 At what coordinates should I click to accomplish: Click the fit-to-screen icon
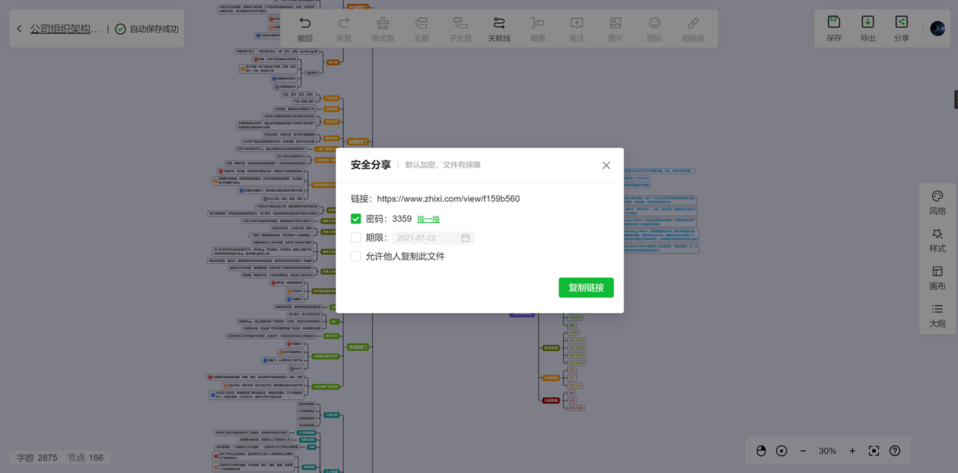(874, 451)
